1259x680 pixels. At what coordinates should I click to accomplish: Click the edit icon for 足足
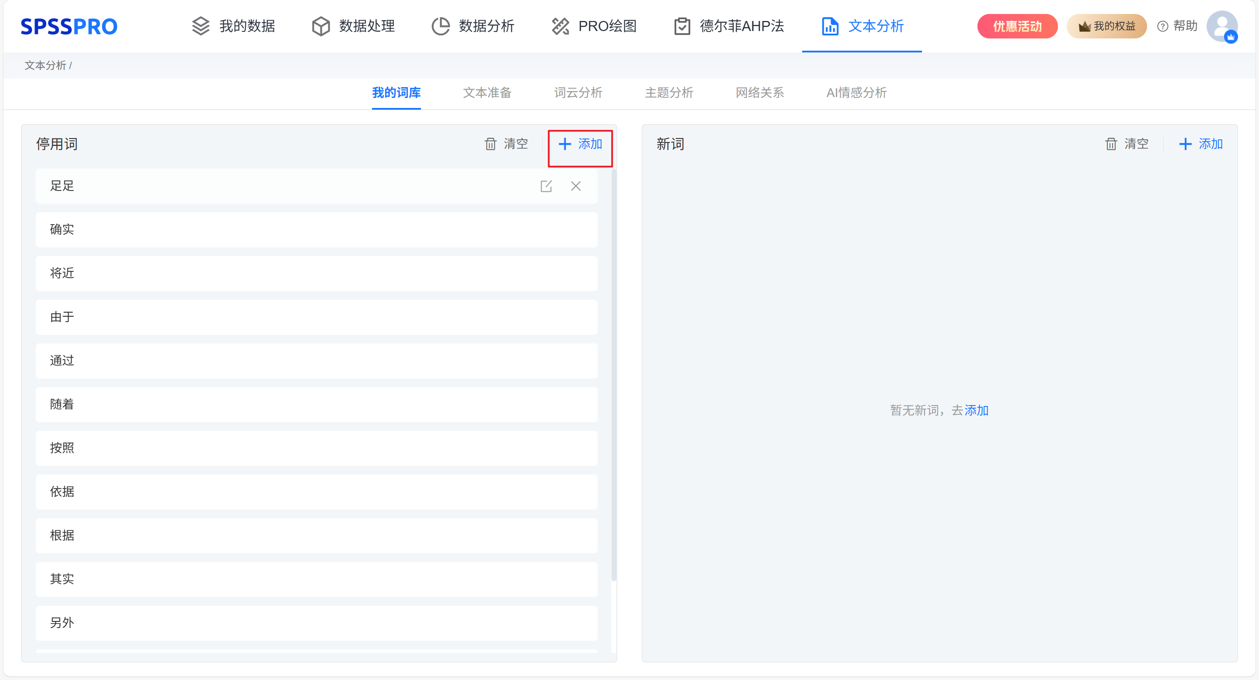(x=546, y=186)
